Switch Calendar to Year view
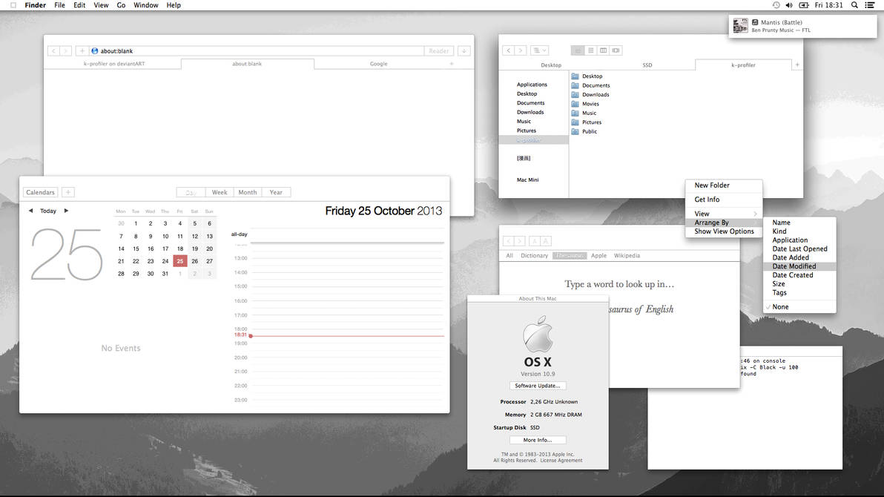This screenshot has width=884, height=497. (x=276, y=192)
